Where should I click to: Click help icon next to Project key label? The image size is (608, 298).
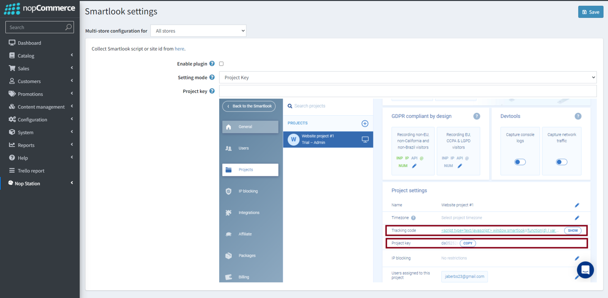(x=212, y=91)
